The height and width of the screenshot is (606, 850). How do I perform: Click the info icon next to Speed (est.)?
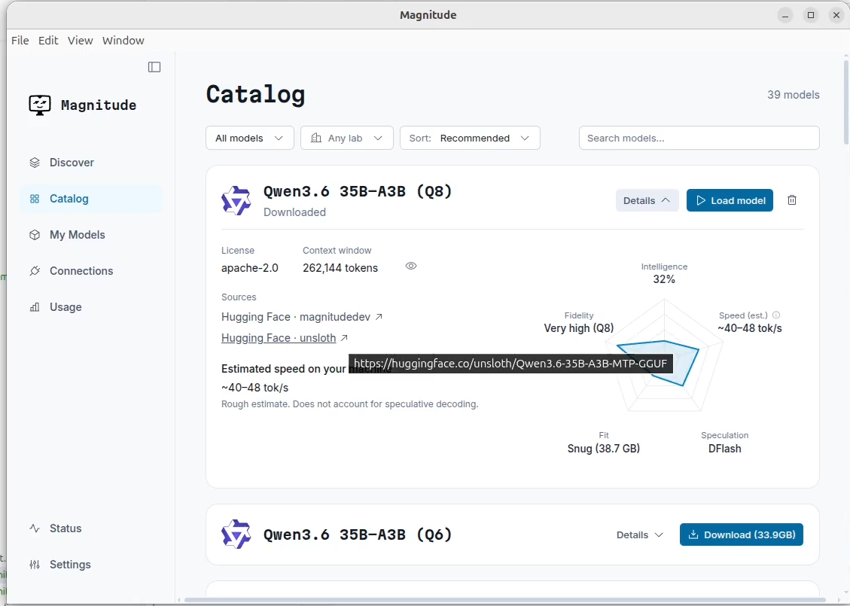coord(776,315)
